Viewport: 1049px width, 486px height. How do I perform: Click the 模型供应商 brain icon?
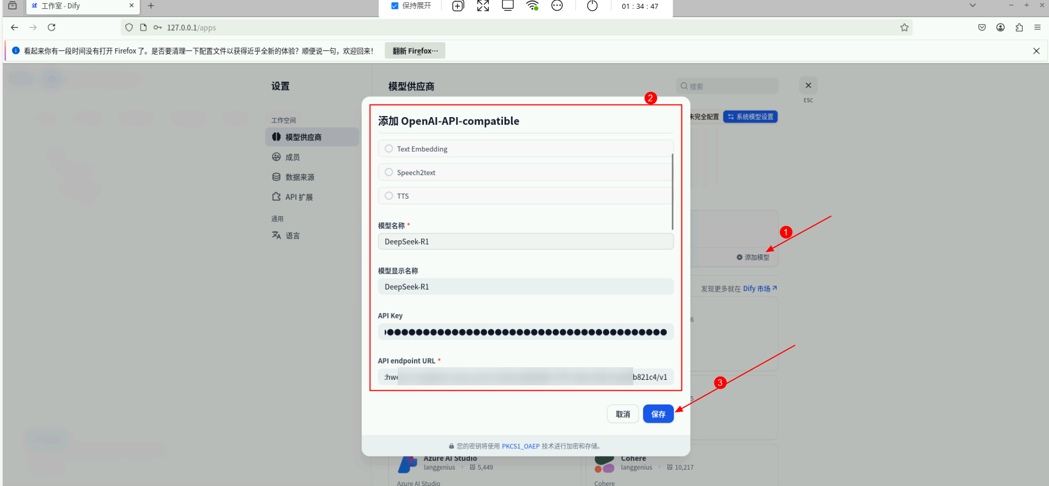277,137
